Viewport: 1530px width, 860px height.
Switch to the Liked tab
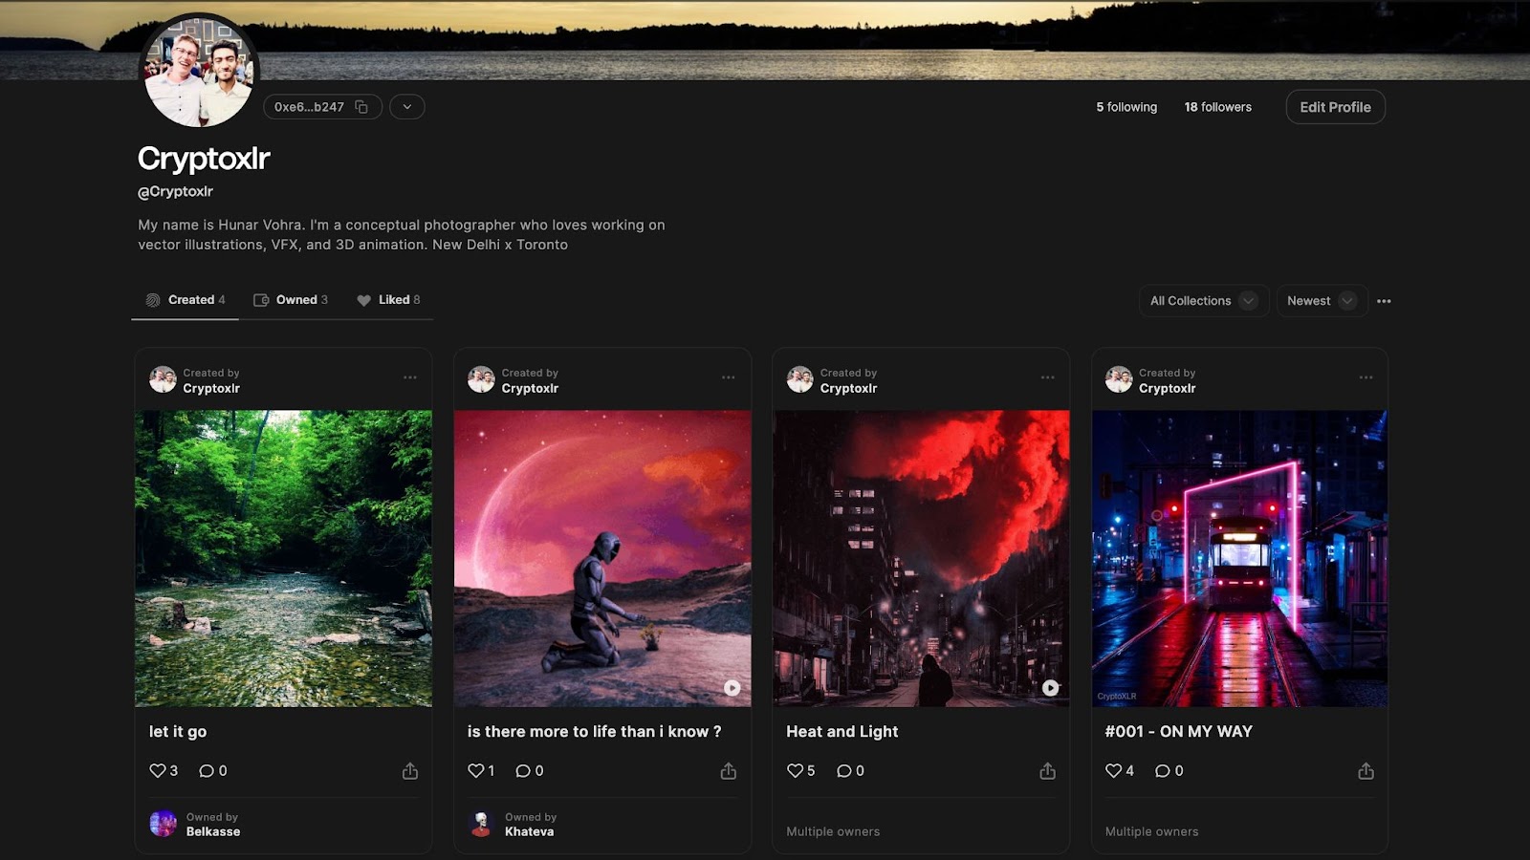(388, 300)
